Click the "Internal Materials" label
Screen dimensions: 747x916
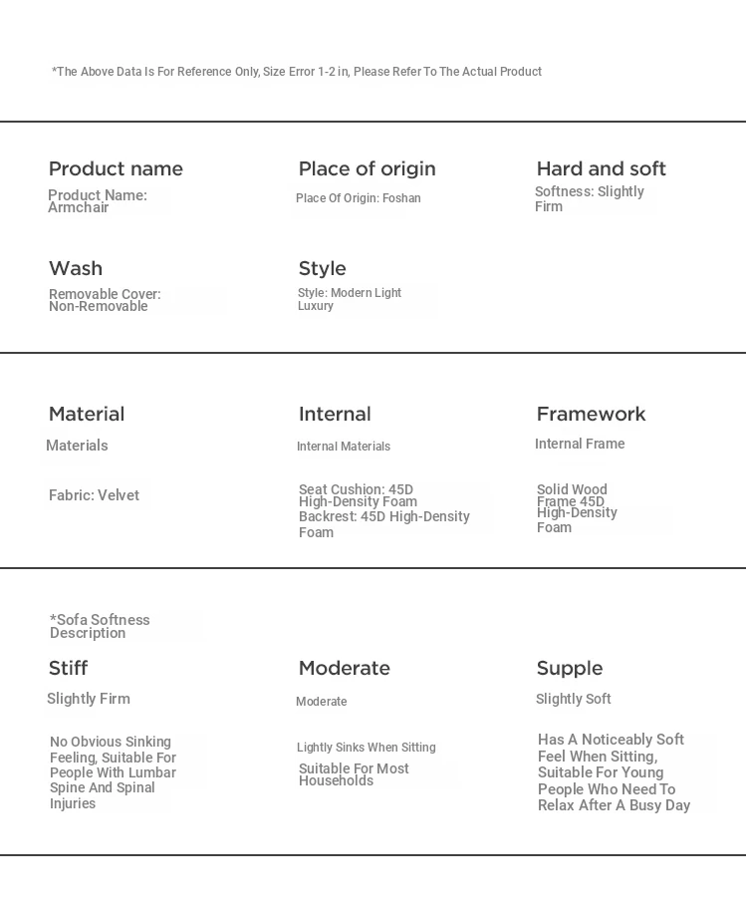click(x=344, y=447)
